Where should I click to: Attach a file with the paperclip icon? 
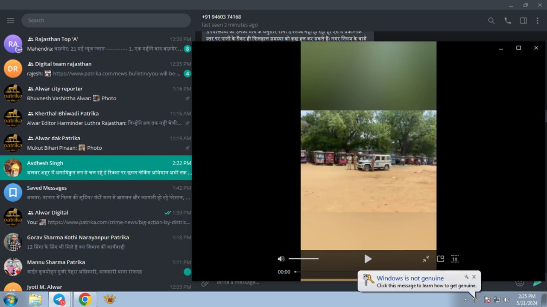tap(205, 283)
